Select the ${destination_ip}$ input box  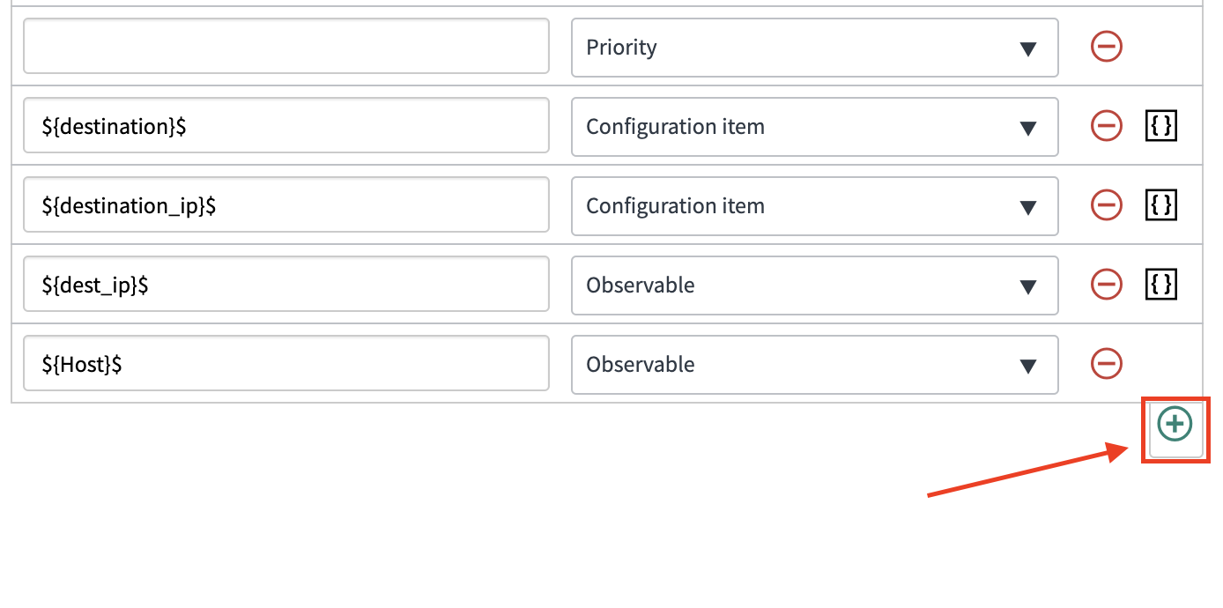pos(286,204)
